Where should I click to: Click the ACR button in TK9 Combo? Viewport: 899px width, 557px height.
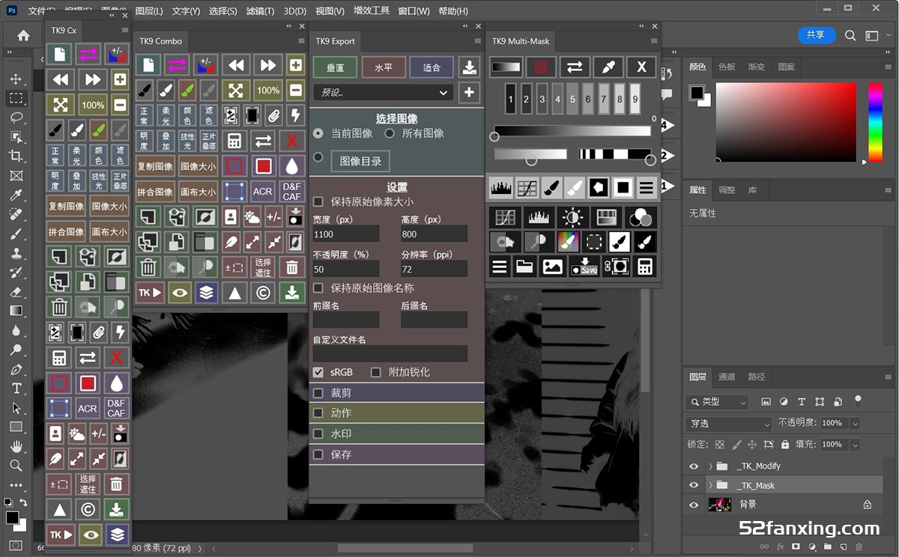[262, 191]
